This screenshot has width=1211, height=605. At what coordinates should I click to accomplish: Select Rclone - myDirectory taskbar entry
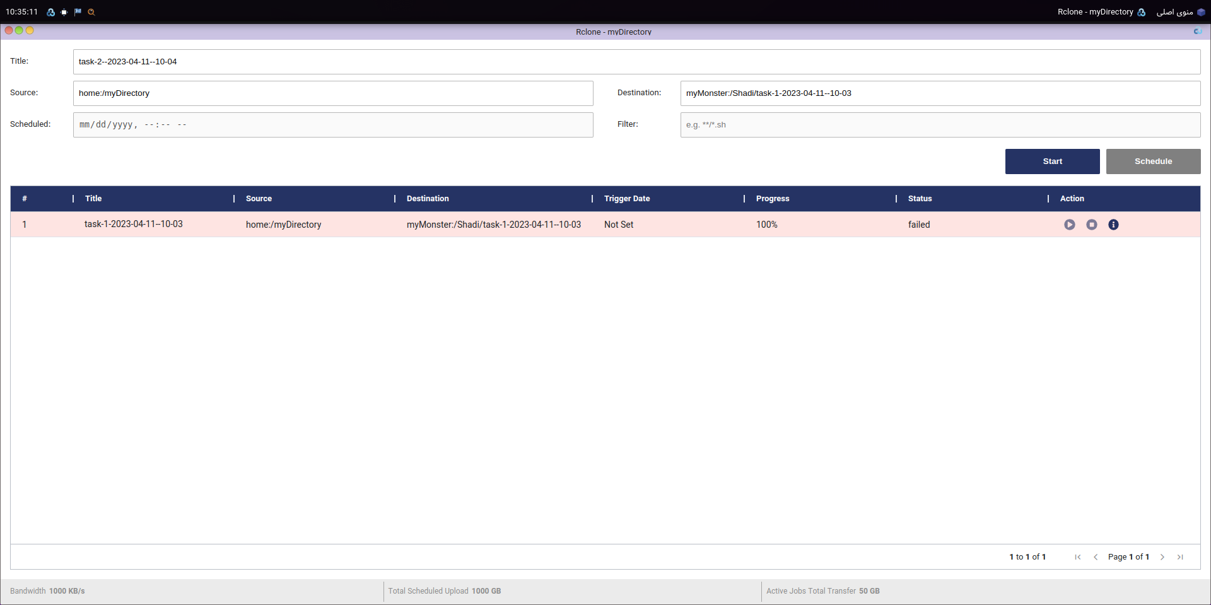1101,12
